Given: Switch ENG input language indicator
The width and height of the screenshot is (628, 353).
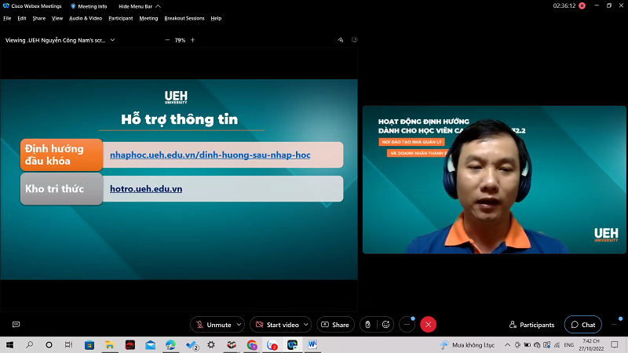Looking at the screenshot, I should [x=569, y=344].
